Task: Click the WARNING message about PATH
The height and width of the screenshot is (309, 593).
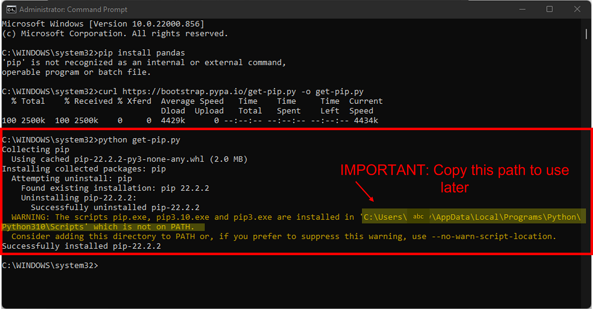Action: click(x=169, y=217)
